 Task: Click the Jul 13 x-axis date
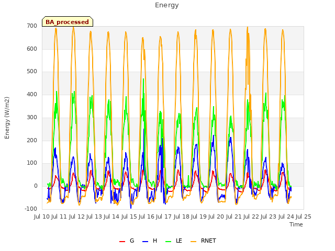coord(94,217)
